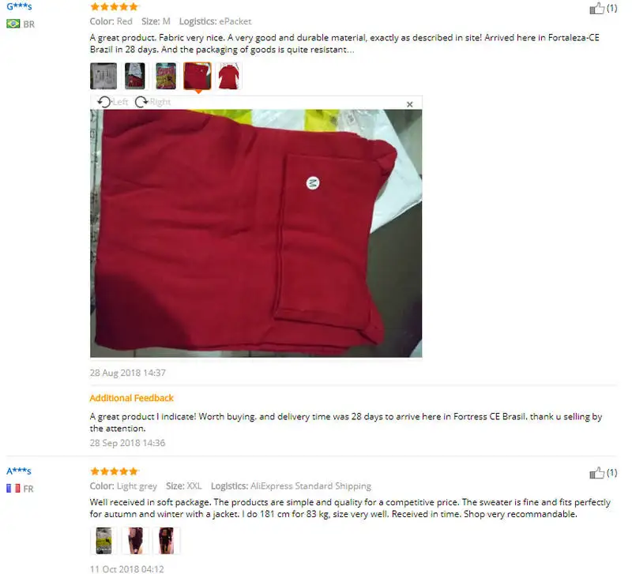The height and width of the screenshot is (574, 632).
Task: Open reviewer A***s profile link
Action: (x=19, y=471)
